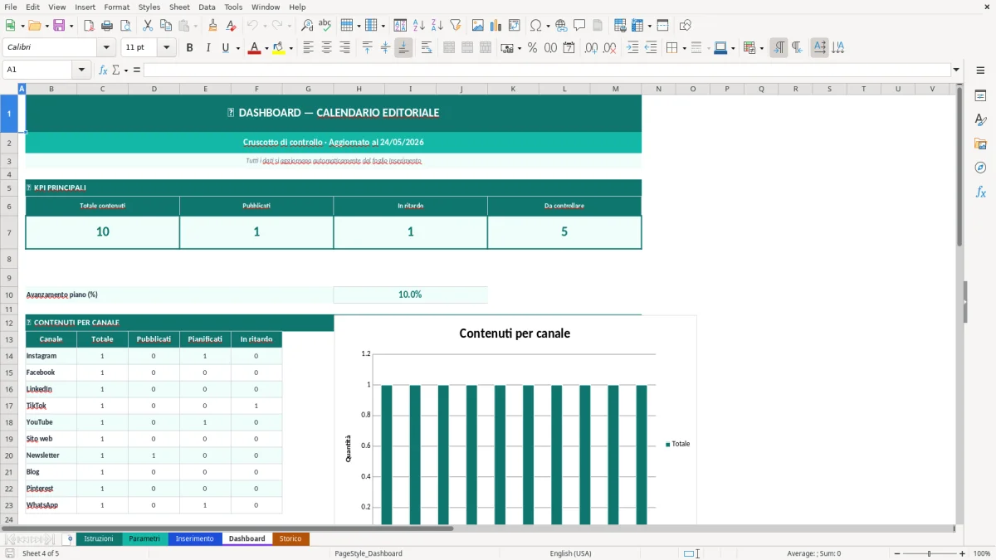996x560 pixels.
Task: Open the Data menu
Action: (207, 7)
